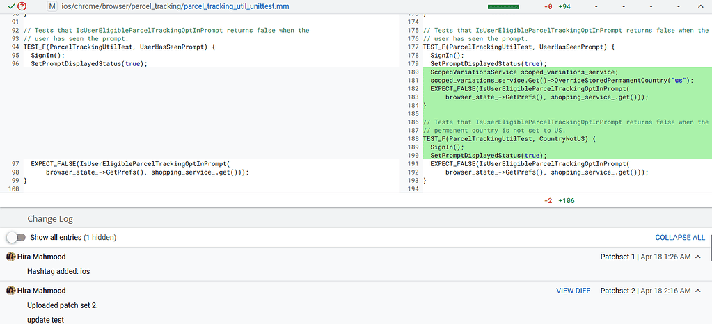The height and width of the screenshot is (324, 712).
Task: Click line number 180 in right diff pane
Action: [413, 72]
